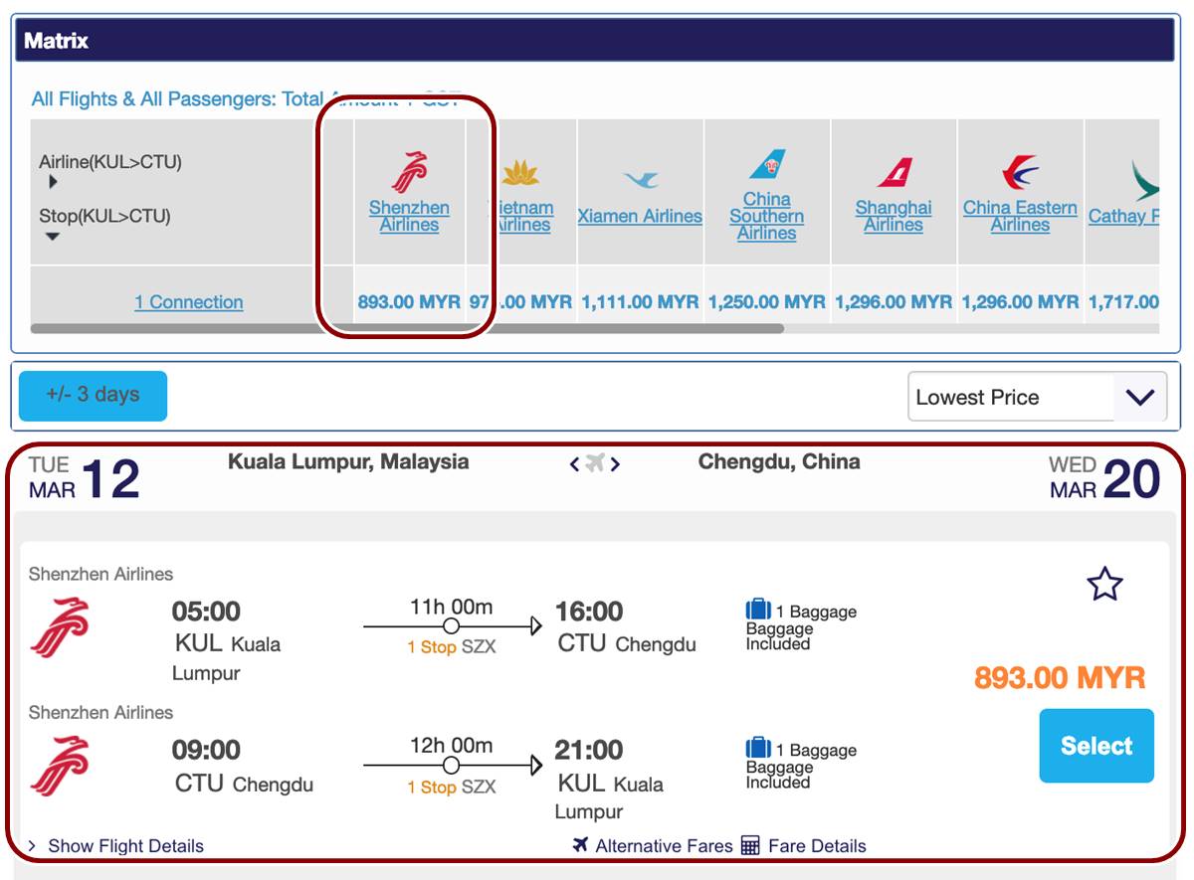The height and width of the screenshot is (880, 1194).
Task: Click the 1,296.00 MYR price under China Eastern
Action: point(1020,301)
